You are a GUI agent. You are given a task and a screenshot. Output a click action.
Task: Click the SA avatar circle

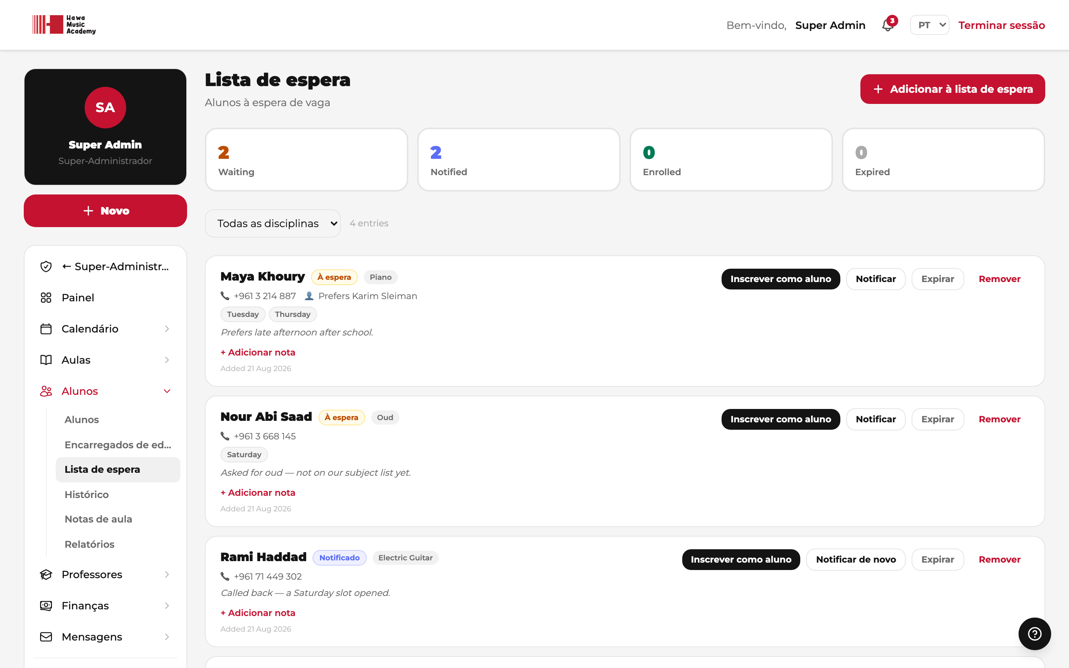click(105, 107)
